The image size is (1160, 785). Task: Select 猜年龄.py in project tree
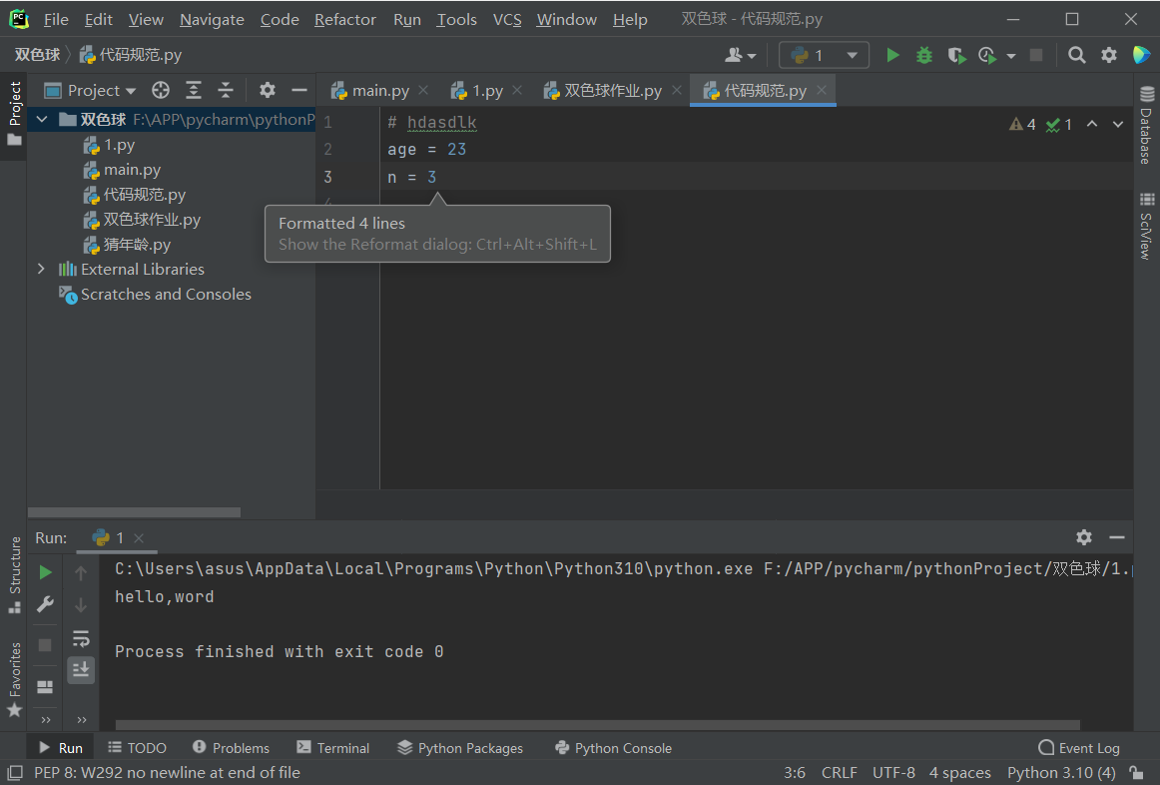tap(137, 244)
